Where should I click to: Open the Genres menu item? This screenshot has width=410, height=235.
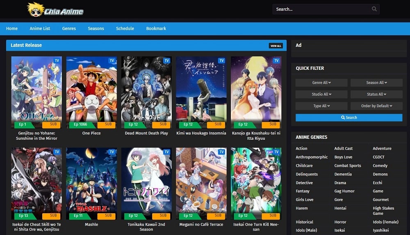(x=69, y=29)
